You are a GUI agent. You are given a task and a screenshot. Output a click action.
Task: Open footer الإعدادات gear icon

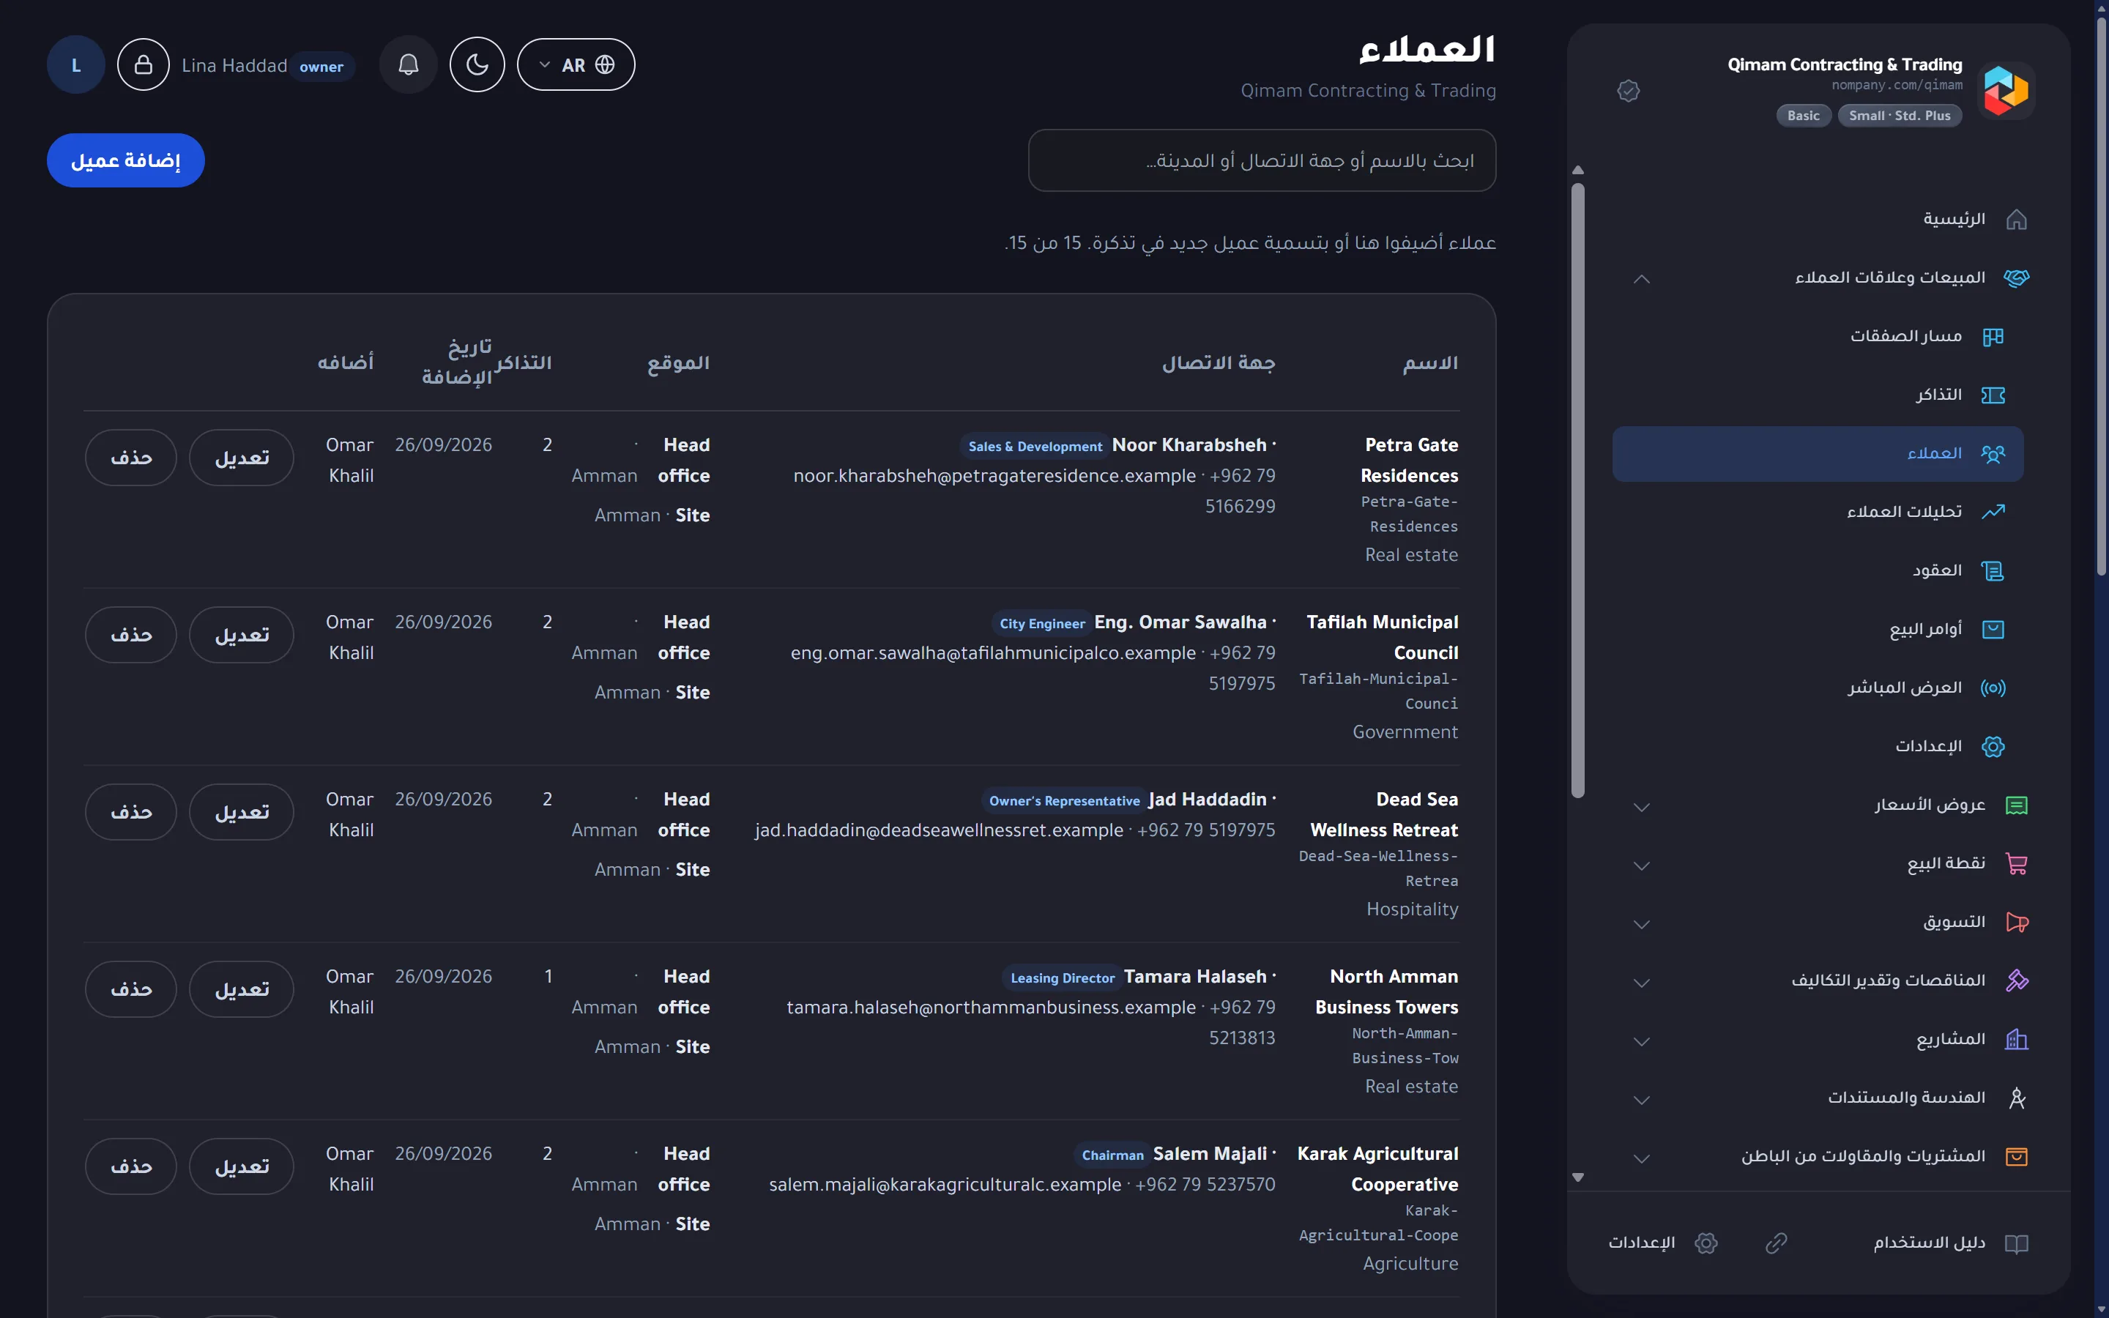point(1706,1243)
